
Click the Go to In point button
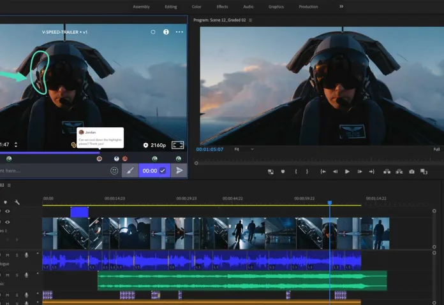click(x=323, y=171)
